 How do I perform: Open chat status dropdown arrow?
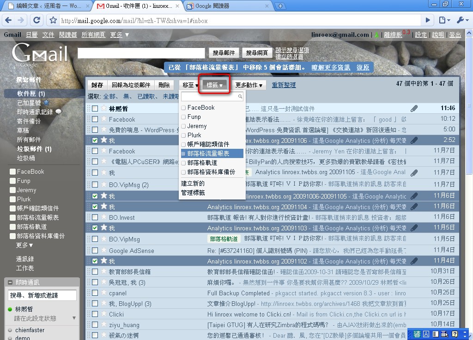74,318
